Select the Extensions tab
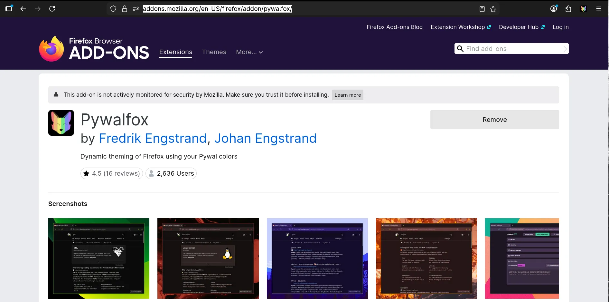The image size is (609, 302). [176, 52]
